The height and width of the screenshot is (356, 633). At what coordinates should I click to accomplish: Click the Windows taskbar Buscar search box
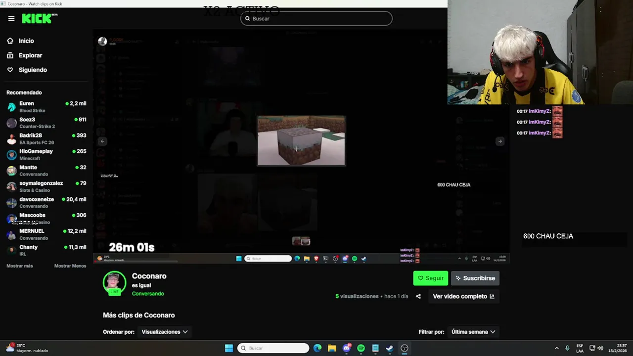(273, 348)
